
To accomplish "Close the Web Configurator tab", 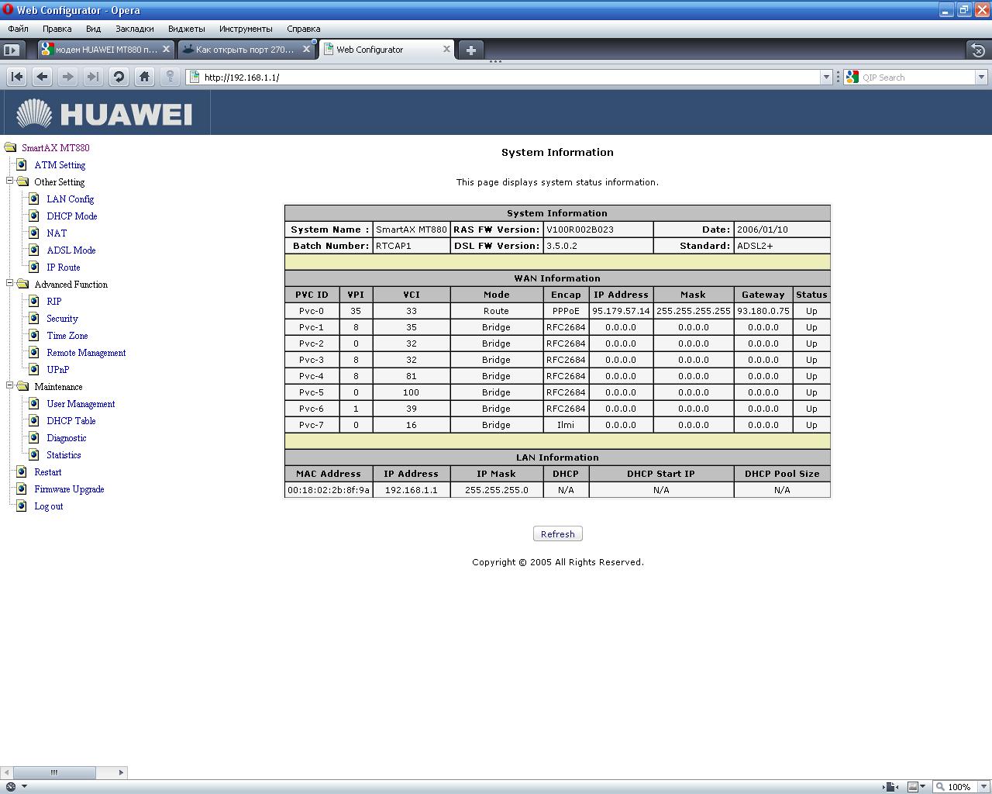I will pyautogui.click(x=446, y=49).
